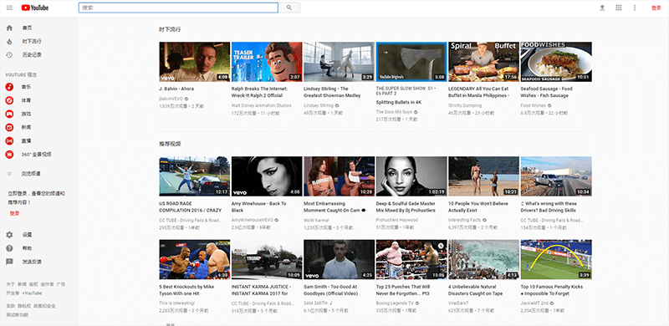Click the History clock icon

tap(9, 54)
